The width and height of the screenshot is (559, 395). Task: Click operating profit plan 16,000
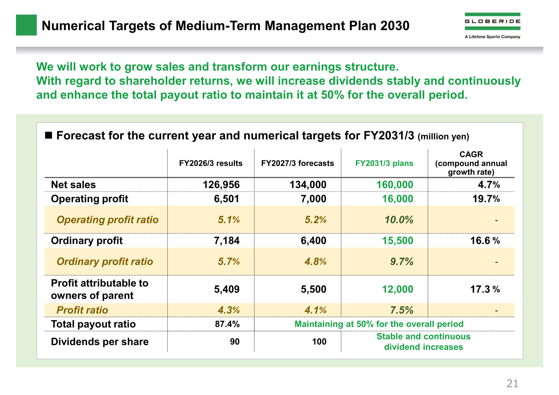click(398, 199)
